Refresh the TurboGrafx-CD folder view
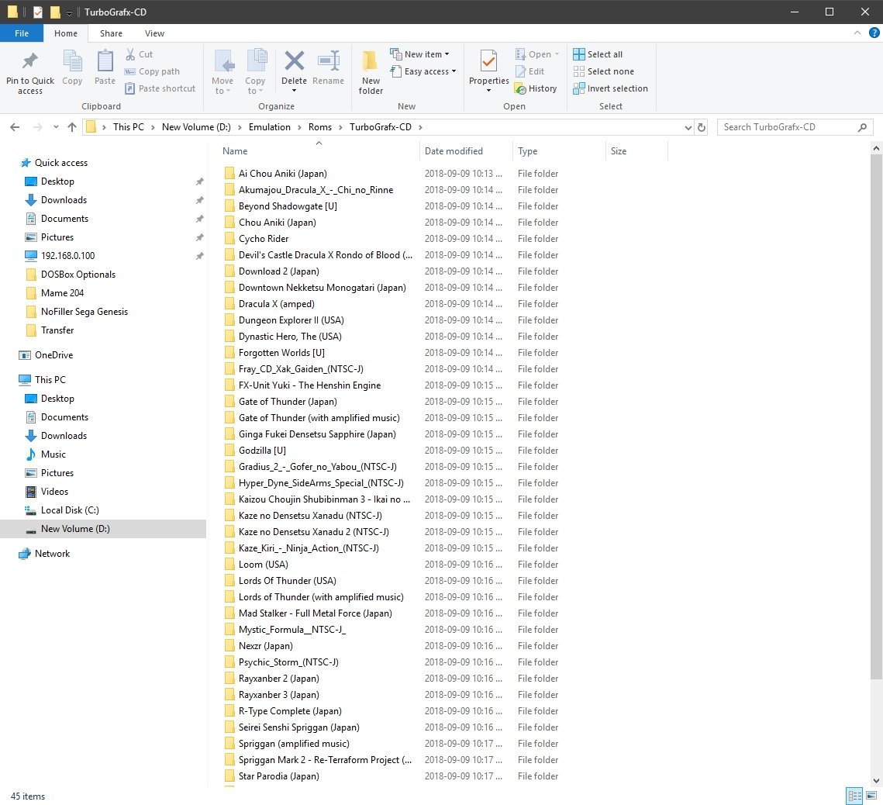Screen dimensions: 883x805 click(x=701, y=127)
